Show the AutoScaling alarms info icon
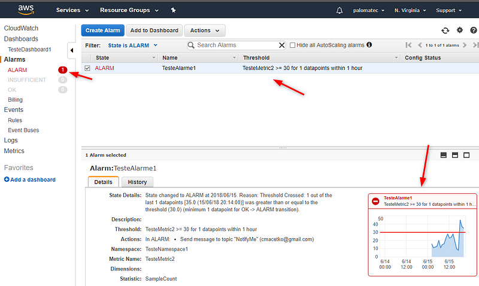Image resolution: width=479 pixels, height=286 pixels. pyautogui.click(x=369, y=45)
